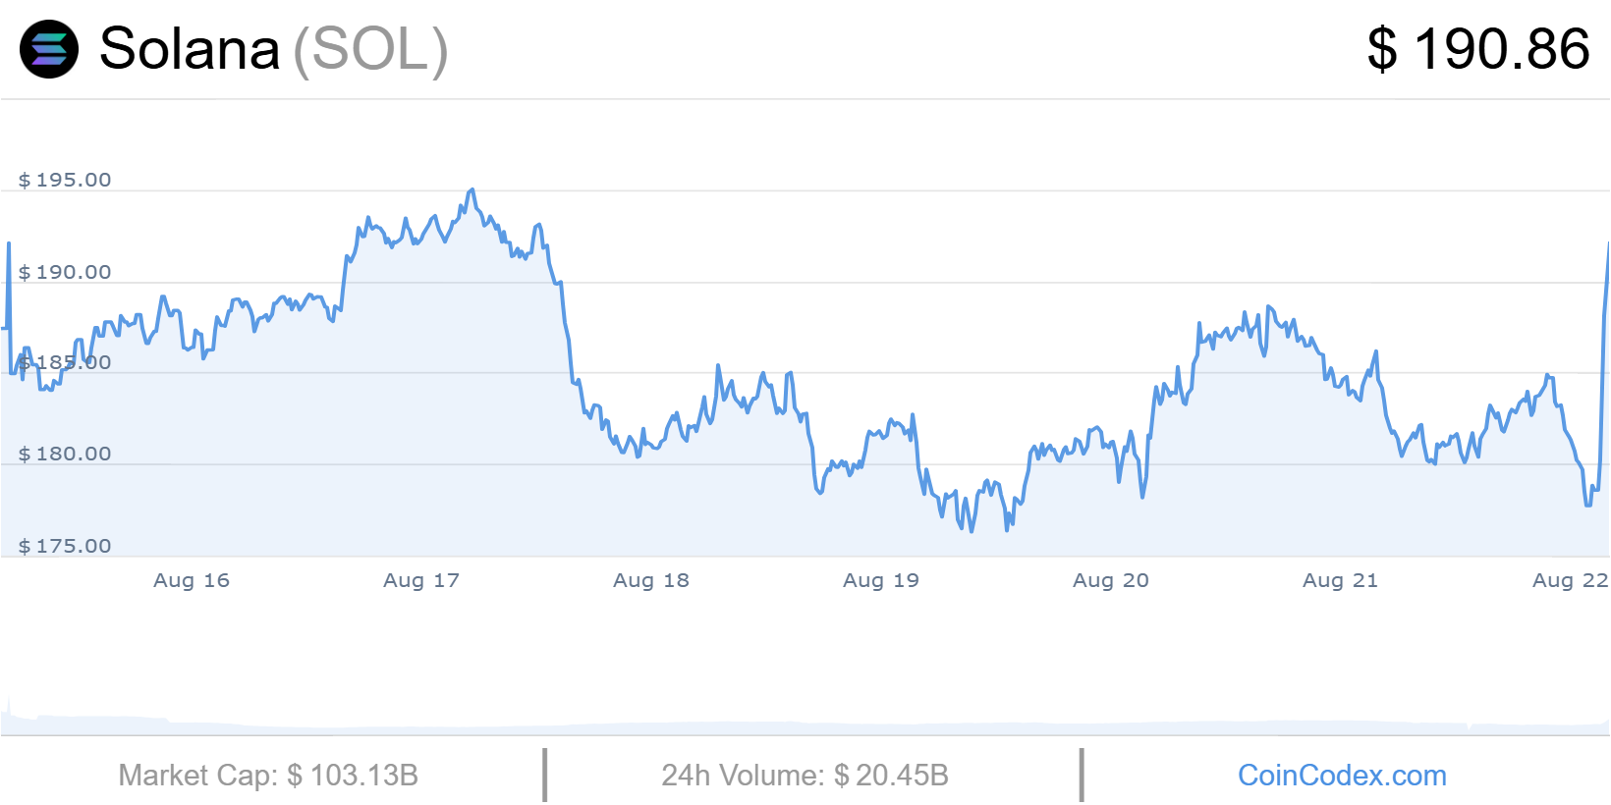
Task: Click the current price $ 190.86
Action: (1477, 49)
